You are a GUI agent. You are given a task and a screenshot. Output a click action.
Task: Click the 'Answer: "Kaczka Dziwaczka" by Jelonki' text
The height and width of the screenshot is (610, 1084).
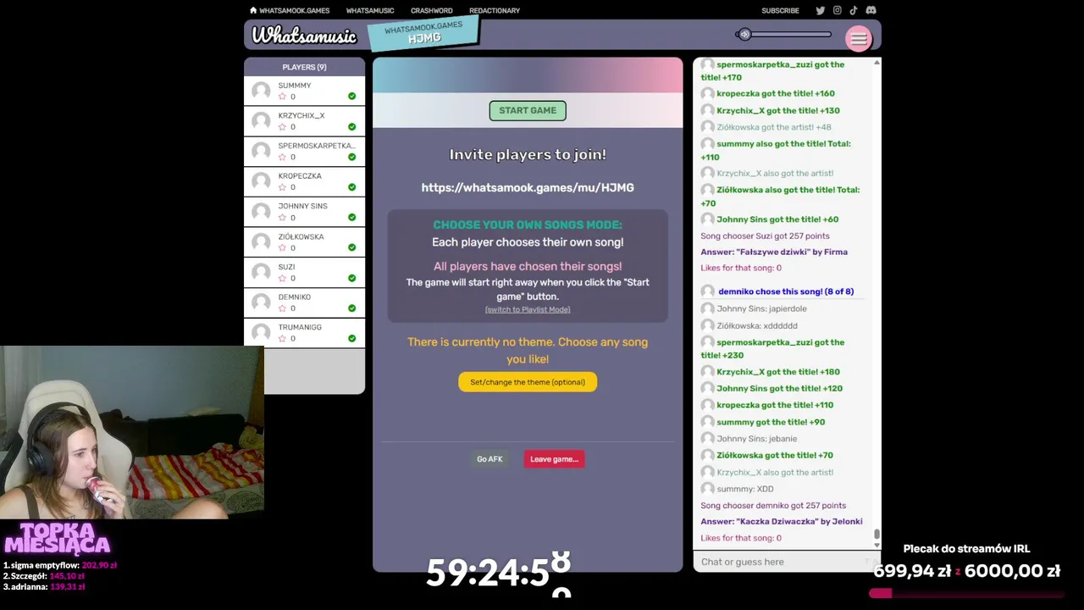782,522
